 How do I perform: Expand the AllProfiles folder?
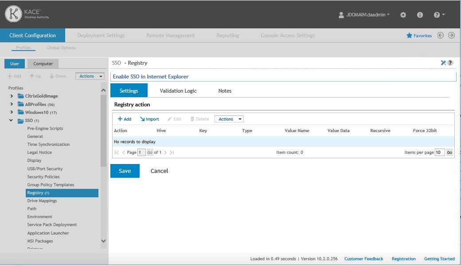tap(12, 104)
